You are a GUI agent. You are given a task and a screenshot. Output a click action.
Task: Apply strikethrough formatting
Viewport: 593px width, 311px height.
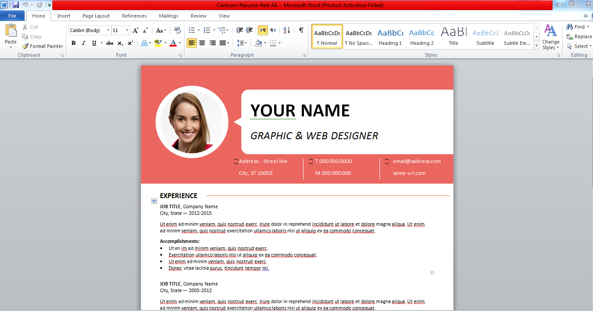[x=110, y=43]
